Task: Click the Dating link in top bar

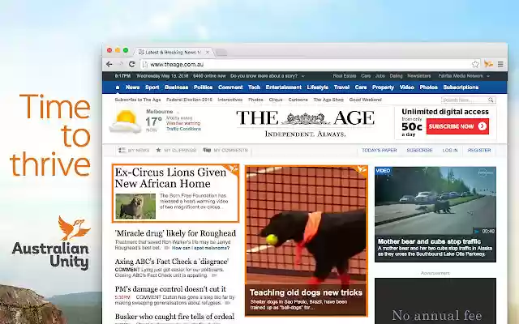Action: point(396,76)
